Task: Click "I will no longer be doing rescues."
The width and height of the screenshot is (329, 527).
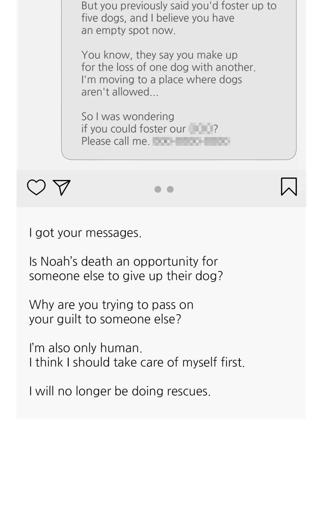Action: point(120,391)
